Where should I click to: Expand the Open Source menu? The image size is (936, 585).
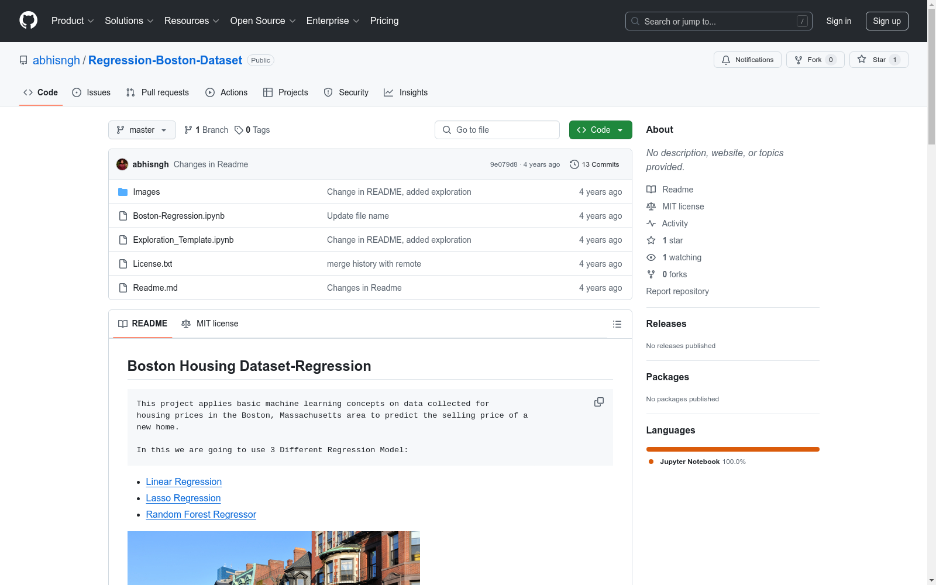tap(263, 20)
